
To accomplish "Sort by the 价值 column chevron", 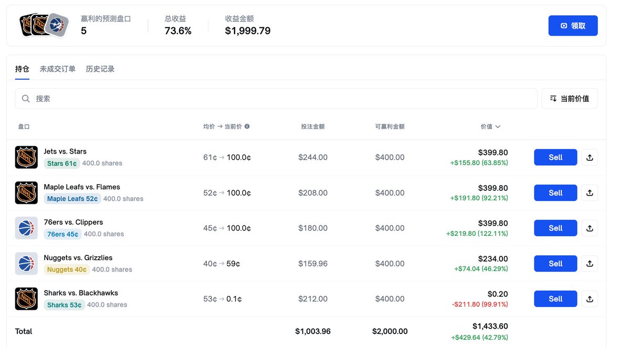I will 498,127.
